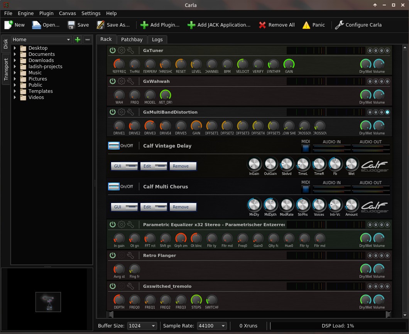Click Edit button on Calf Multi Chorus
Screen dimensions: 409x334
(x=154, y=207)
